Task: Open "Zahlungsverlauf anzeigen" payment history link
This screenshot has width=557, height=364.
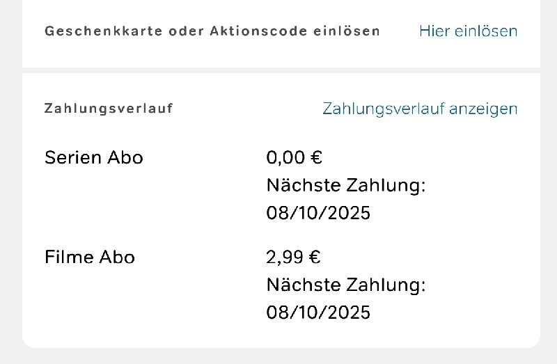Action: 420,109
